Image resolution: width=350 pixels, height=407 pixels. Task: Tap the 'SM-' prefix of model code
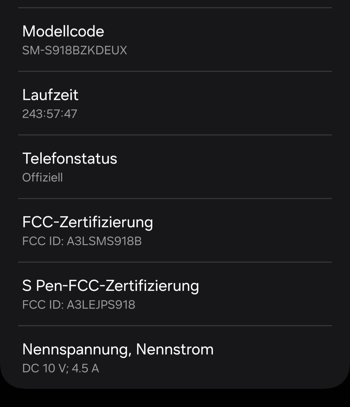(32, 50)
